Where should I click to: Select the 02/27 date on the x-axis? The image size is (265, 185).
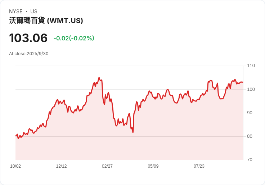pos(107,166)
